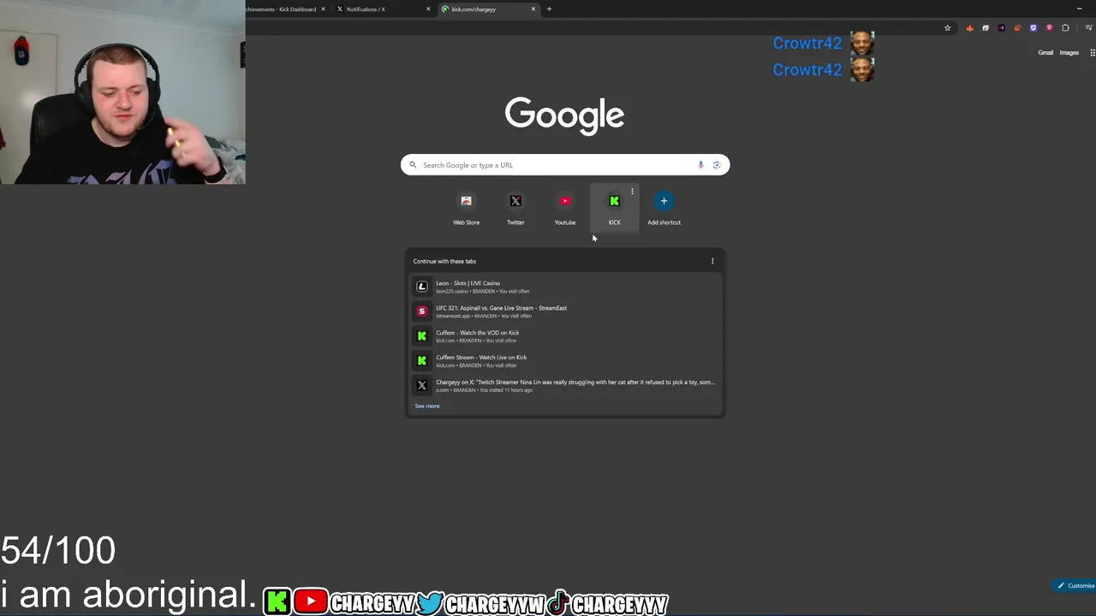The image size is (1096, 616).
Task: Open Cuffem Stream - Watch Live on Kick
Action: 565,361
